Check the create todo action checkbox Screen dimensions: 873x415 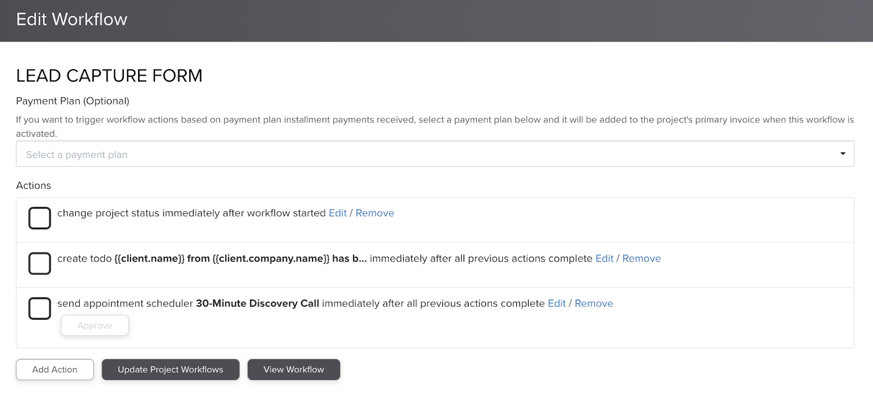[39, 263]
